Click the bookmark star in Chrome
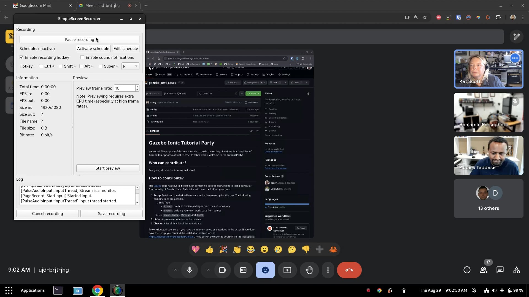 (425, 17)
